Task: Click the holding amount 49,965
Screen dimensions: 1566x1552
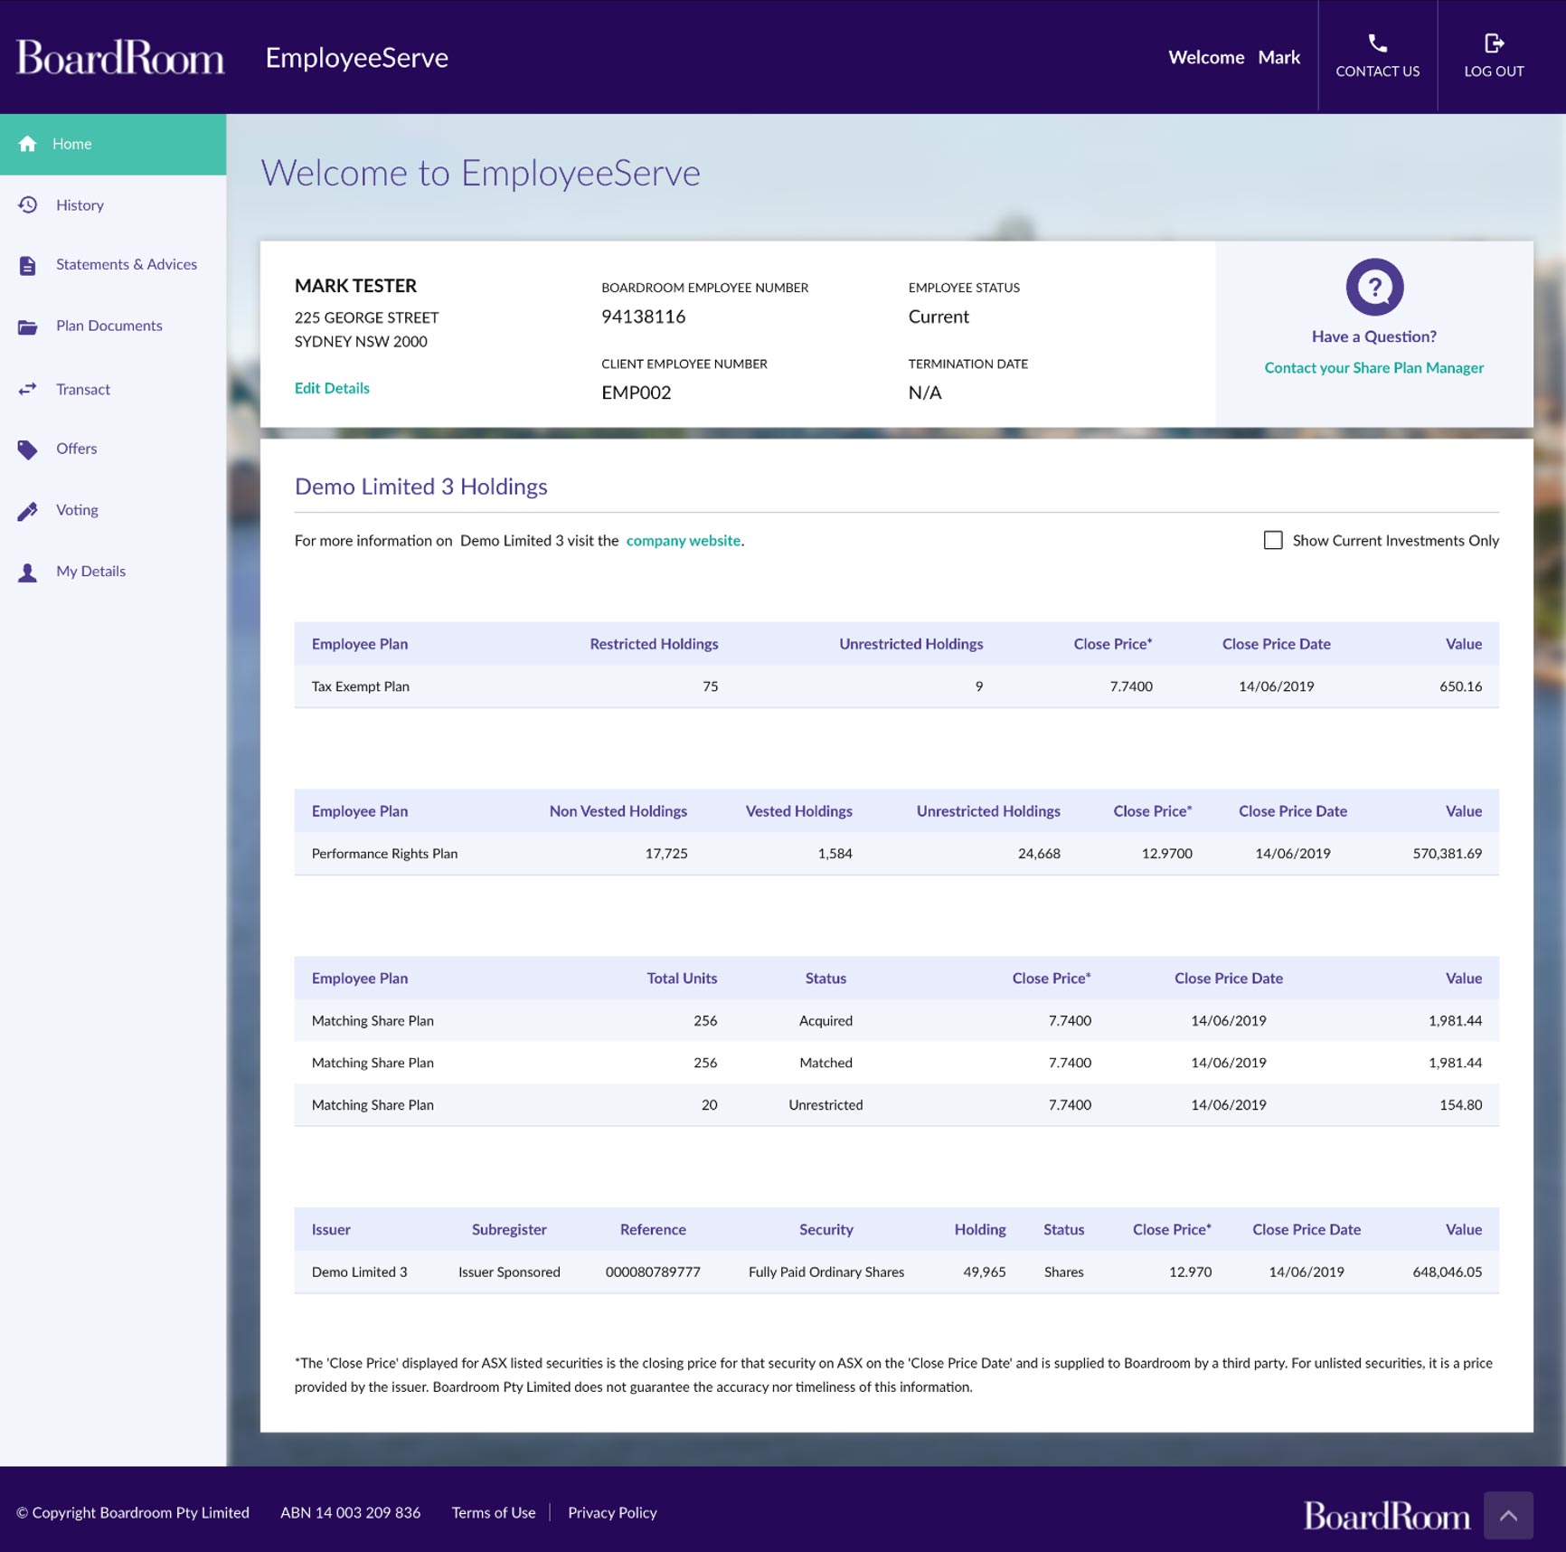Action: [x=984, y=1272]
